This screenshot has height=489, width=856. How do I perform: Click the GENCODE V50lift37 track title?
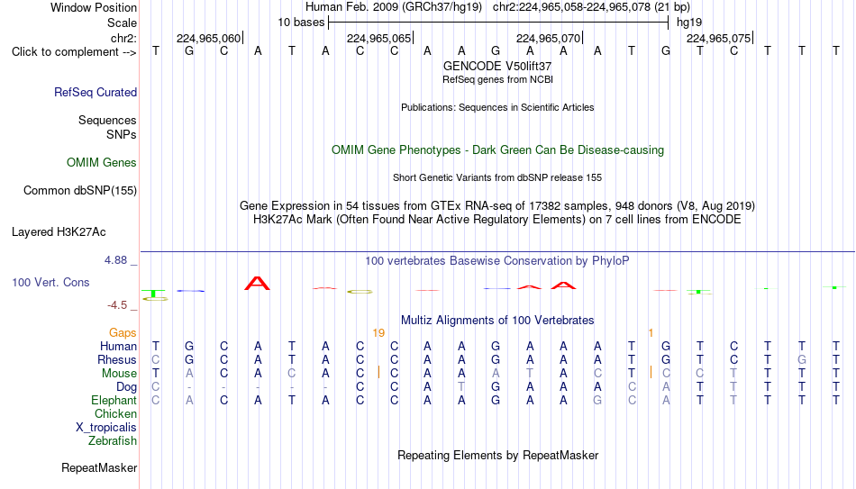[x=497, y=66]
